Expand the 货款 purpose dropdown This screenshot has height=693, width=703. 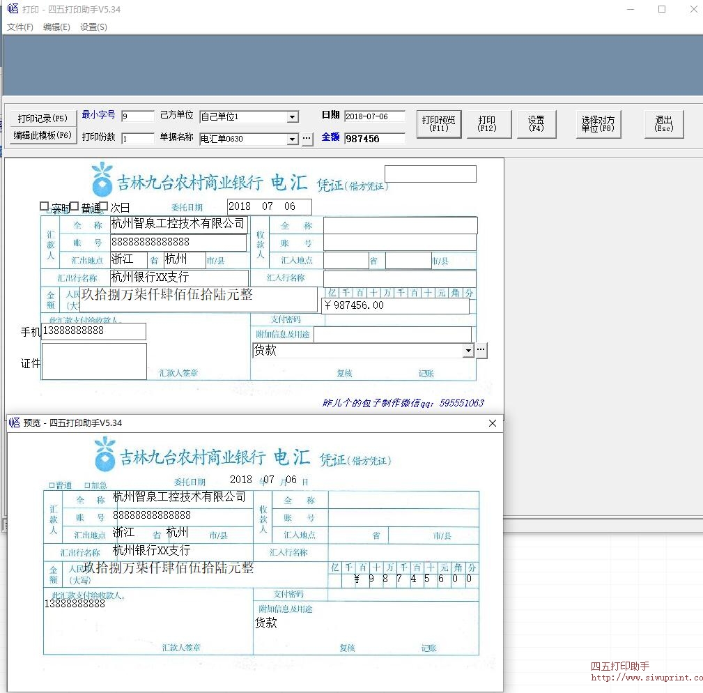pos(468,350)
